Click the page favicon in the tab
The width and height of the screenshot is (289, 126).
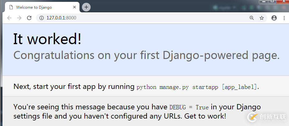[11, 7]
